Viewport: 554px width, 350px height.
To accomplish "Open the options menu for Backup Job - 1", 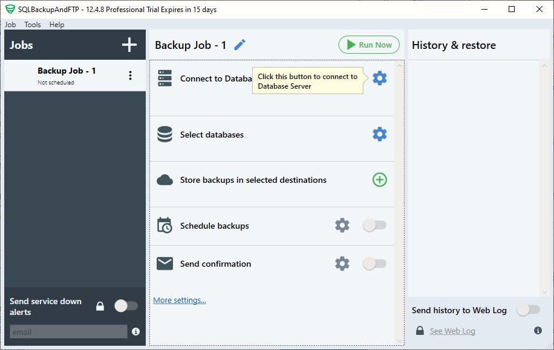I will point(129,74).
